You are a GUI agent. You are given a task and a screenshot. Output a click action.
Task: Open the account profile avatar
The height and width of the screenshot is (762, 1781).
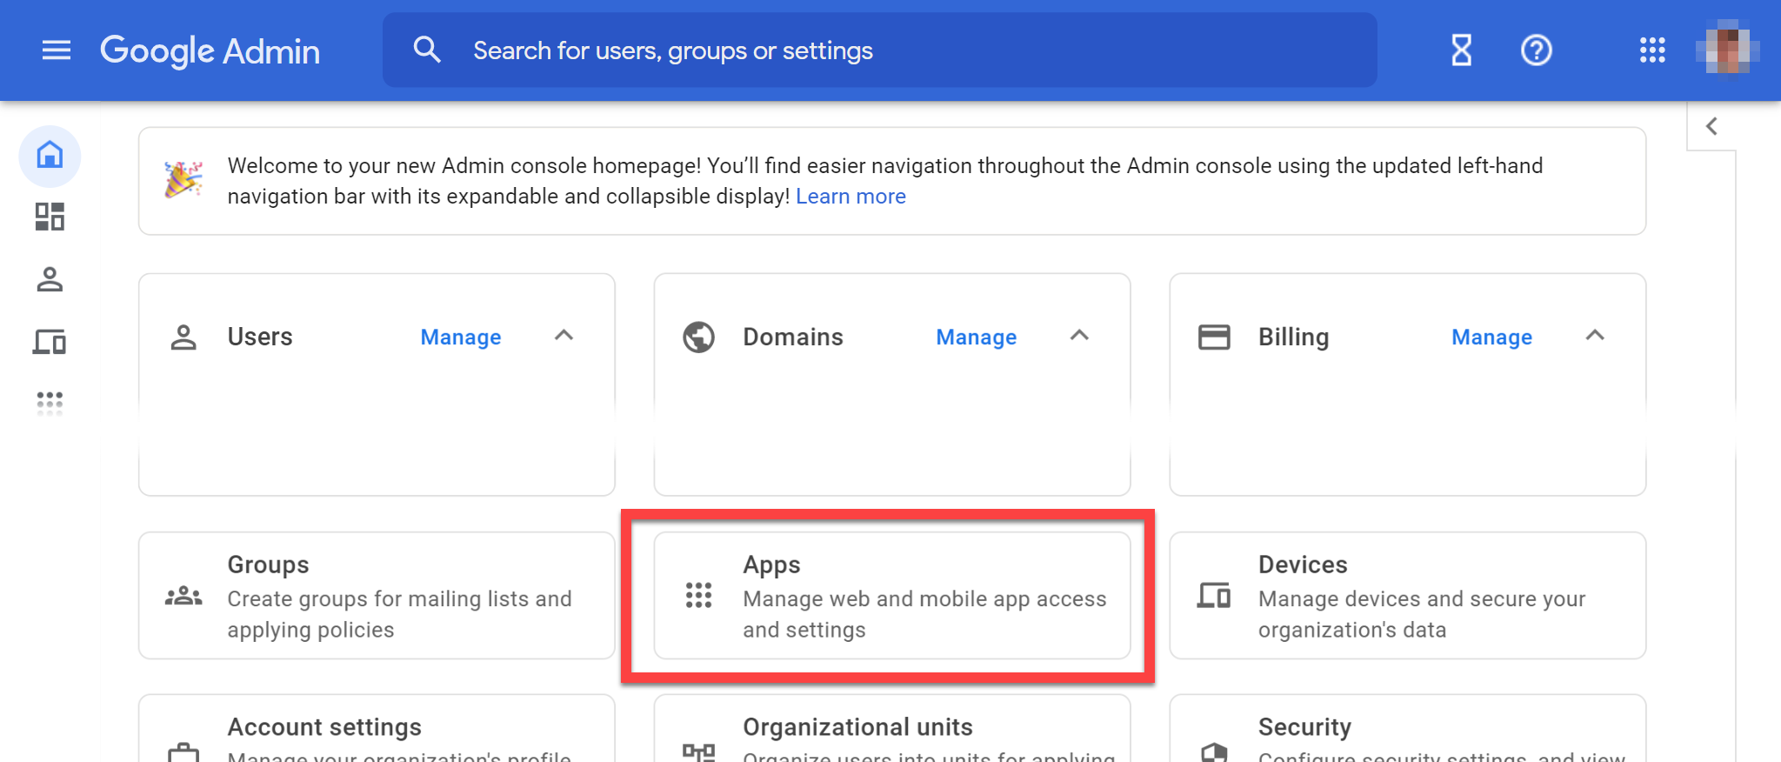coord(1727,50)
